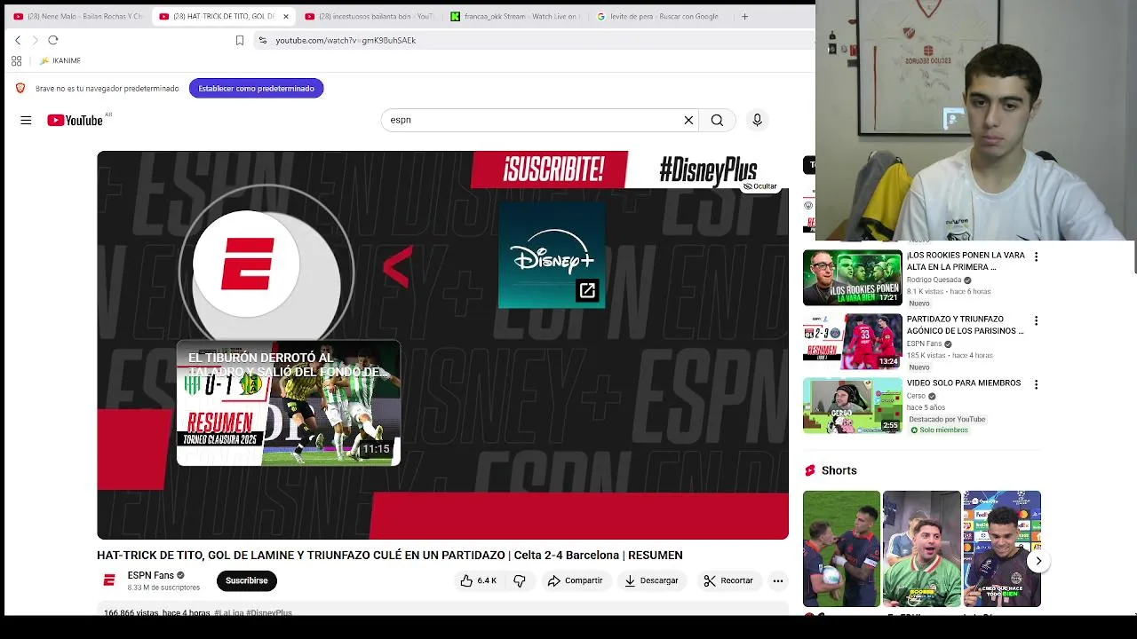1137x639 pixels.
Task: Click the Establecer como predeterminado button
Action: coord(256,88)
